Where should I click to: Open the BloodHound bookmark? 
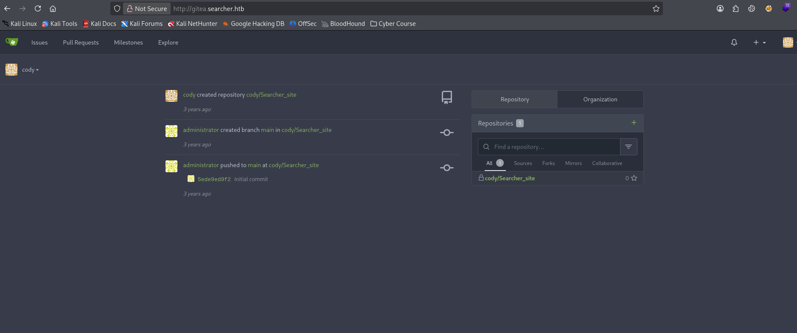(x=343, y=24)
